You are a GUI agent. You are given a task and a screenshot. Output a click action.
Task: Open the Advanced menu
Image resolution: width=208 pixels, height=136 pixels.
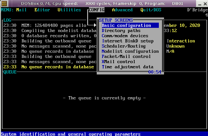[x=122, y=10]
